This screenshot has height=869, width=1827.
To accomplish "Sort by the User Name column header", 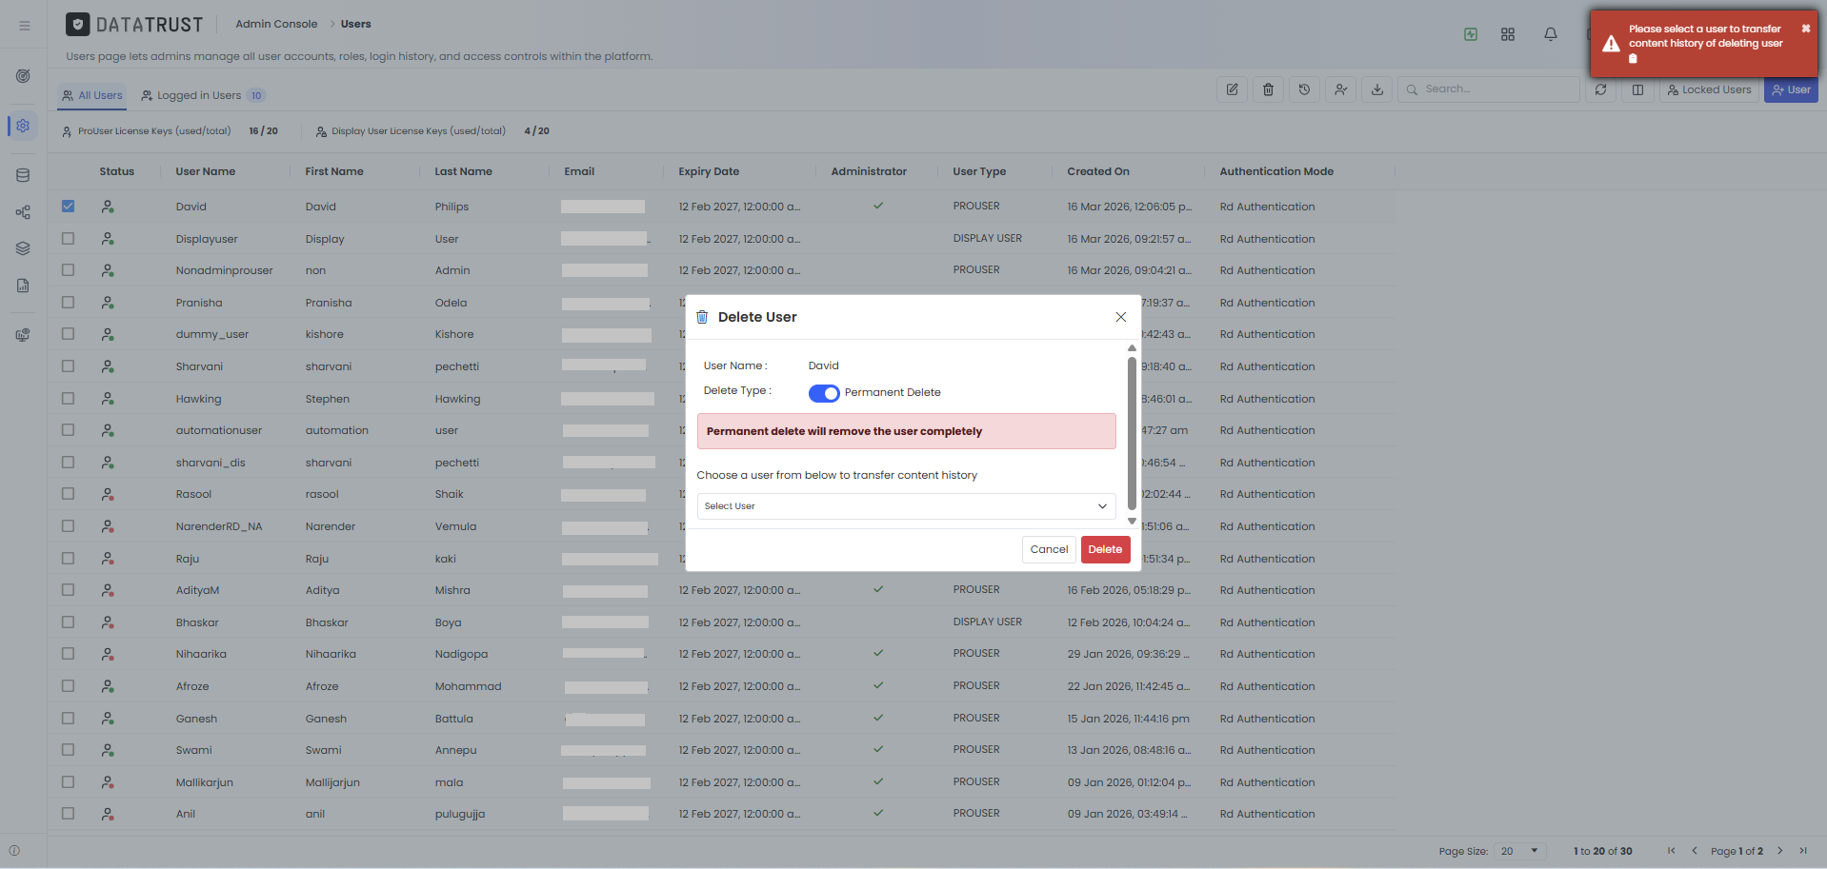I will pyautogui.click(x=206, y=171).
